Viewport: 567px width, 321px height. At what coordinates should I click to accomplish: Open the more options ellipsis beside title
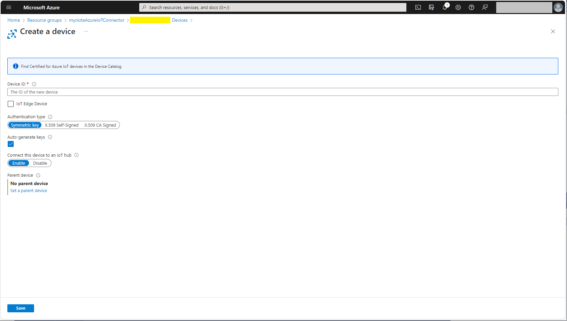click(86, 31)
